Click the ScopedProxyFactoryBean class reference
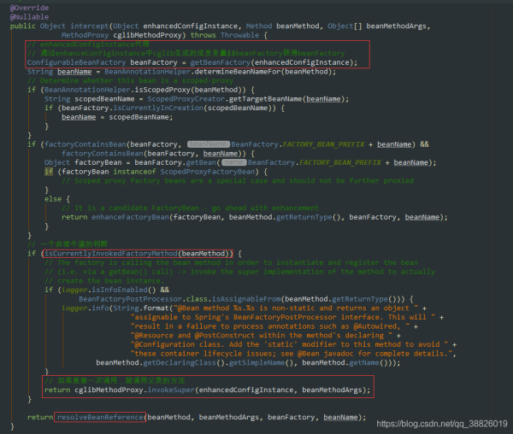This screenshot has height=434, width=513. coord(208,172)
